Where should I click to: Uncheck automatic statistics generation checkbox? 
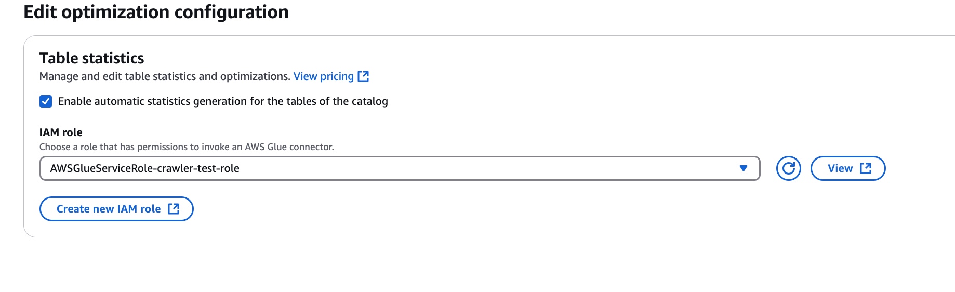(x=46, y=101)
